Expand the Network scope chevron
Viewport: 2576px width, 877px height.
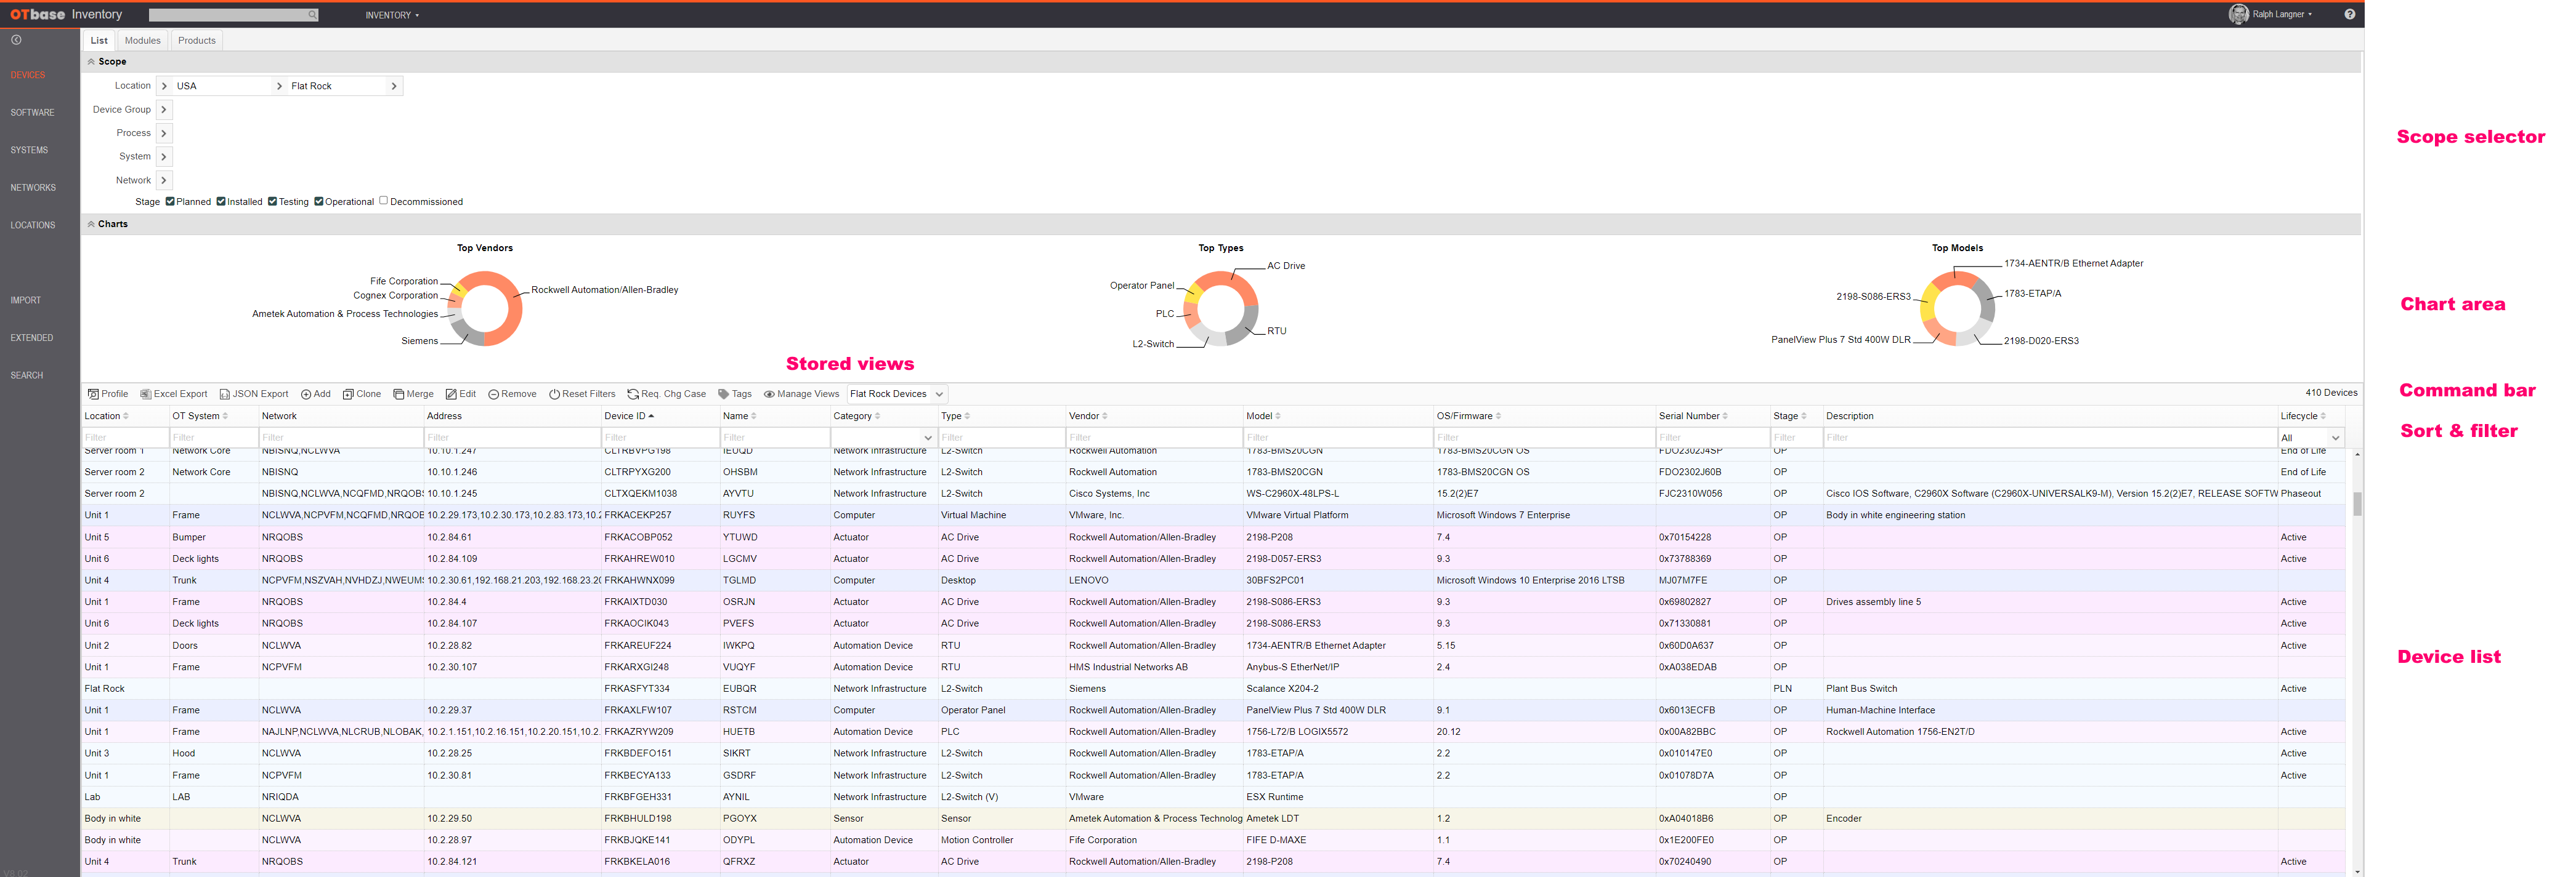(164, 181)
